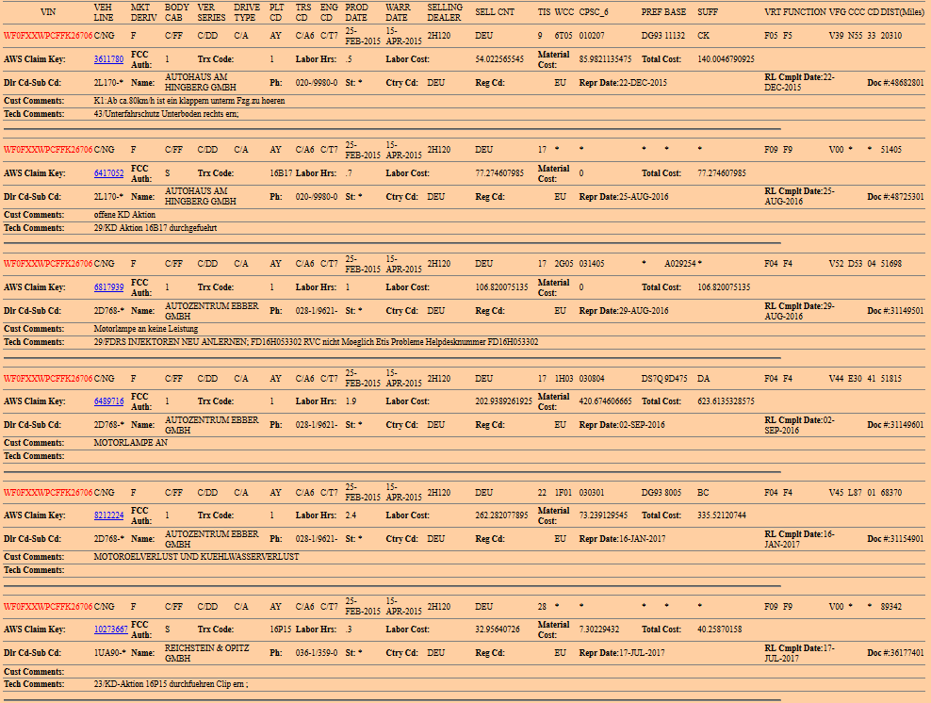931x703 pixels.
Task: Select the claim key 10273667 link
Action: click(x=110, y=629)
